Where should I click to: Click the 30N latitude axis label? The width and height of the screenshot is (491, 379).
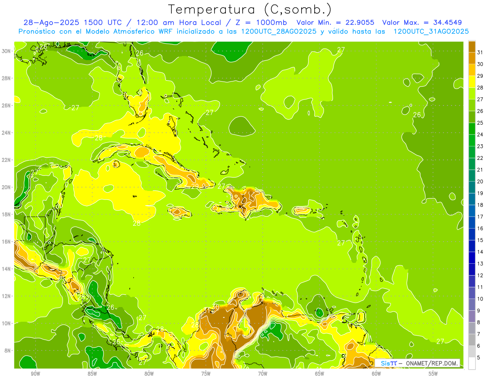(x=7, y=51)
